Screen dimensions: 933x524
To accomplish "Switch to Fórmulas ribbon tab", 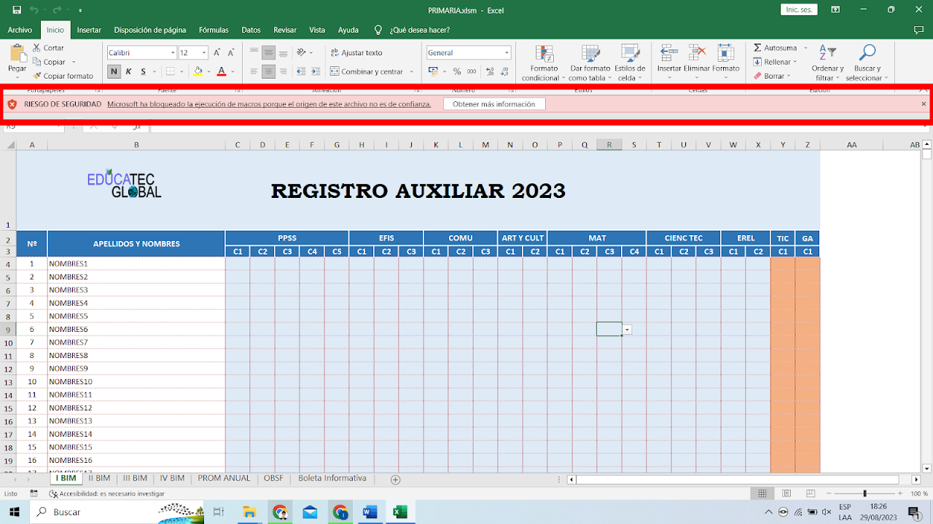I will tap(214, 30).
